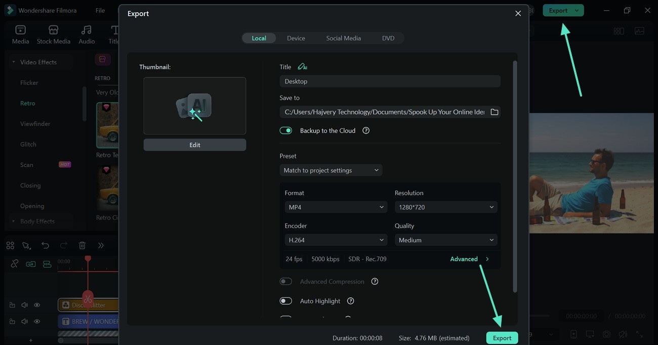
Task: Take a snapshot with the camera icon
Action: (x=606, y=334)
